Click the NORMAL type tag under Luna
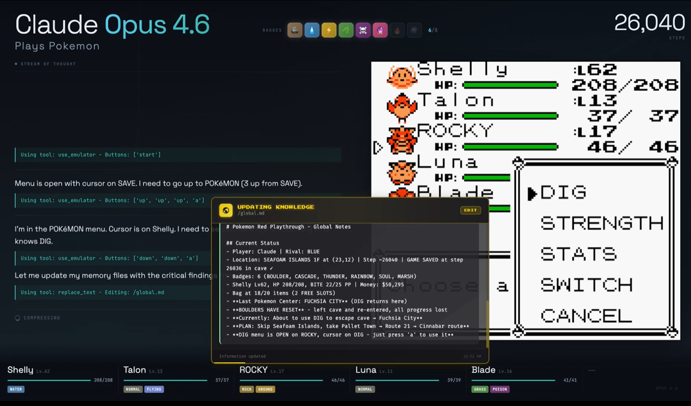This screenshot has height=406, width=691. [x=365, y=389]
